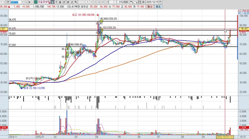Open the stock code dropdown arrow

pos(22,2)
